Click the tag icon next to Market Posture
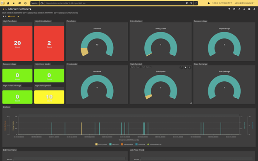 30,9
